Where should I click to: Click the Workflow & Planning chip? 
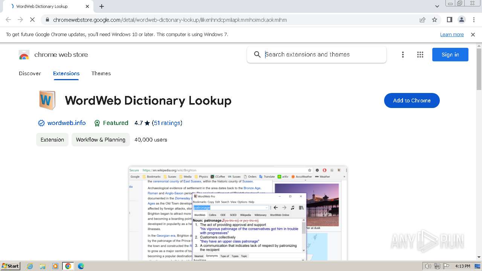click(x=101, y=140)
